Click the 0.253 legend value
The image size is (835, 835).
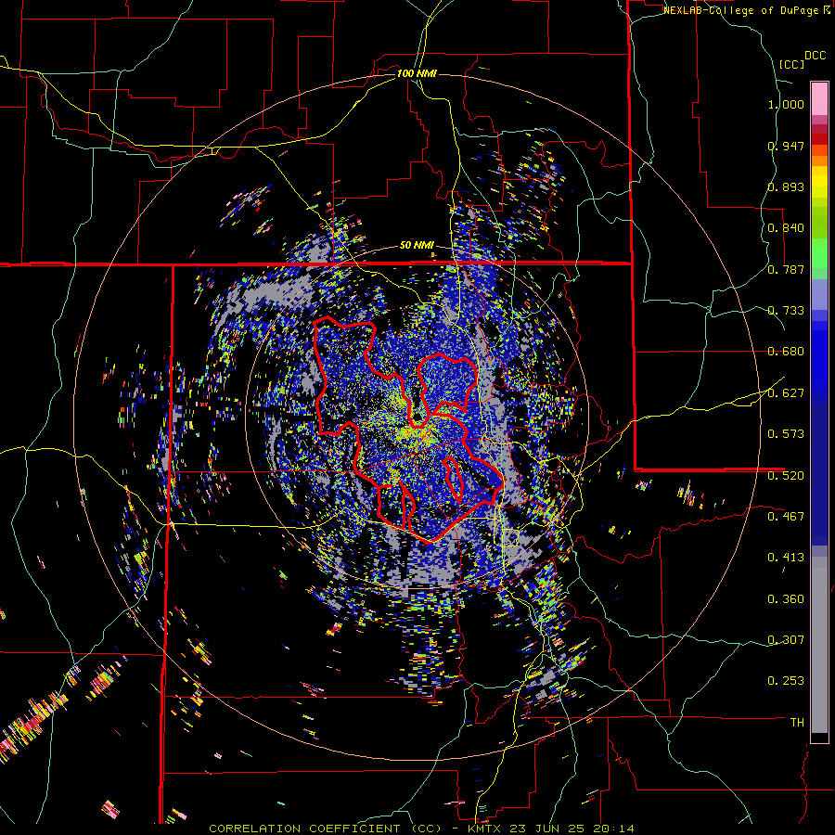[x=786, y=681]
